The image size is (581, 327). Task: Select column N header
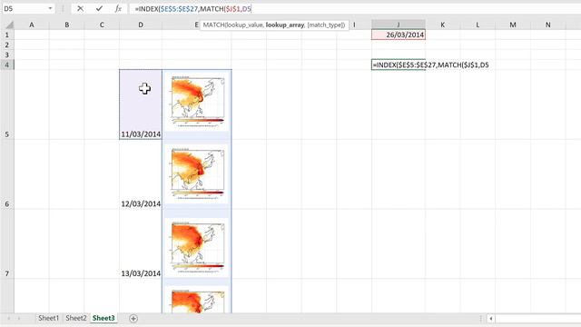[547, 25]
